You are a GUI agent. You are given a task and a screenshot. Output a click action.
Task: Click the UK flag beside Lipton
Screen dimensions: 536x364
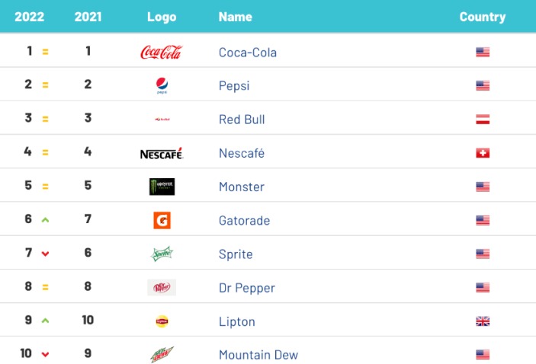point(483,321)
